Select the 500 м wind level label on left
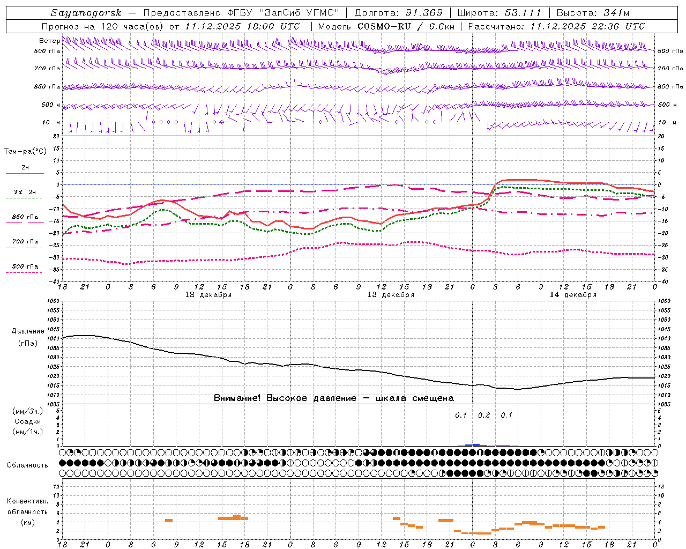 50,105
